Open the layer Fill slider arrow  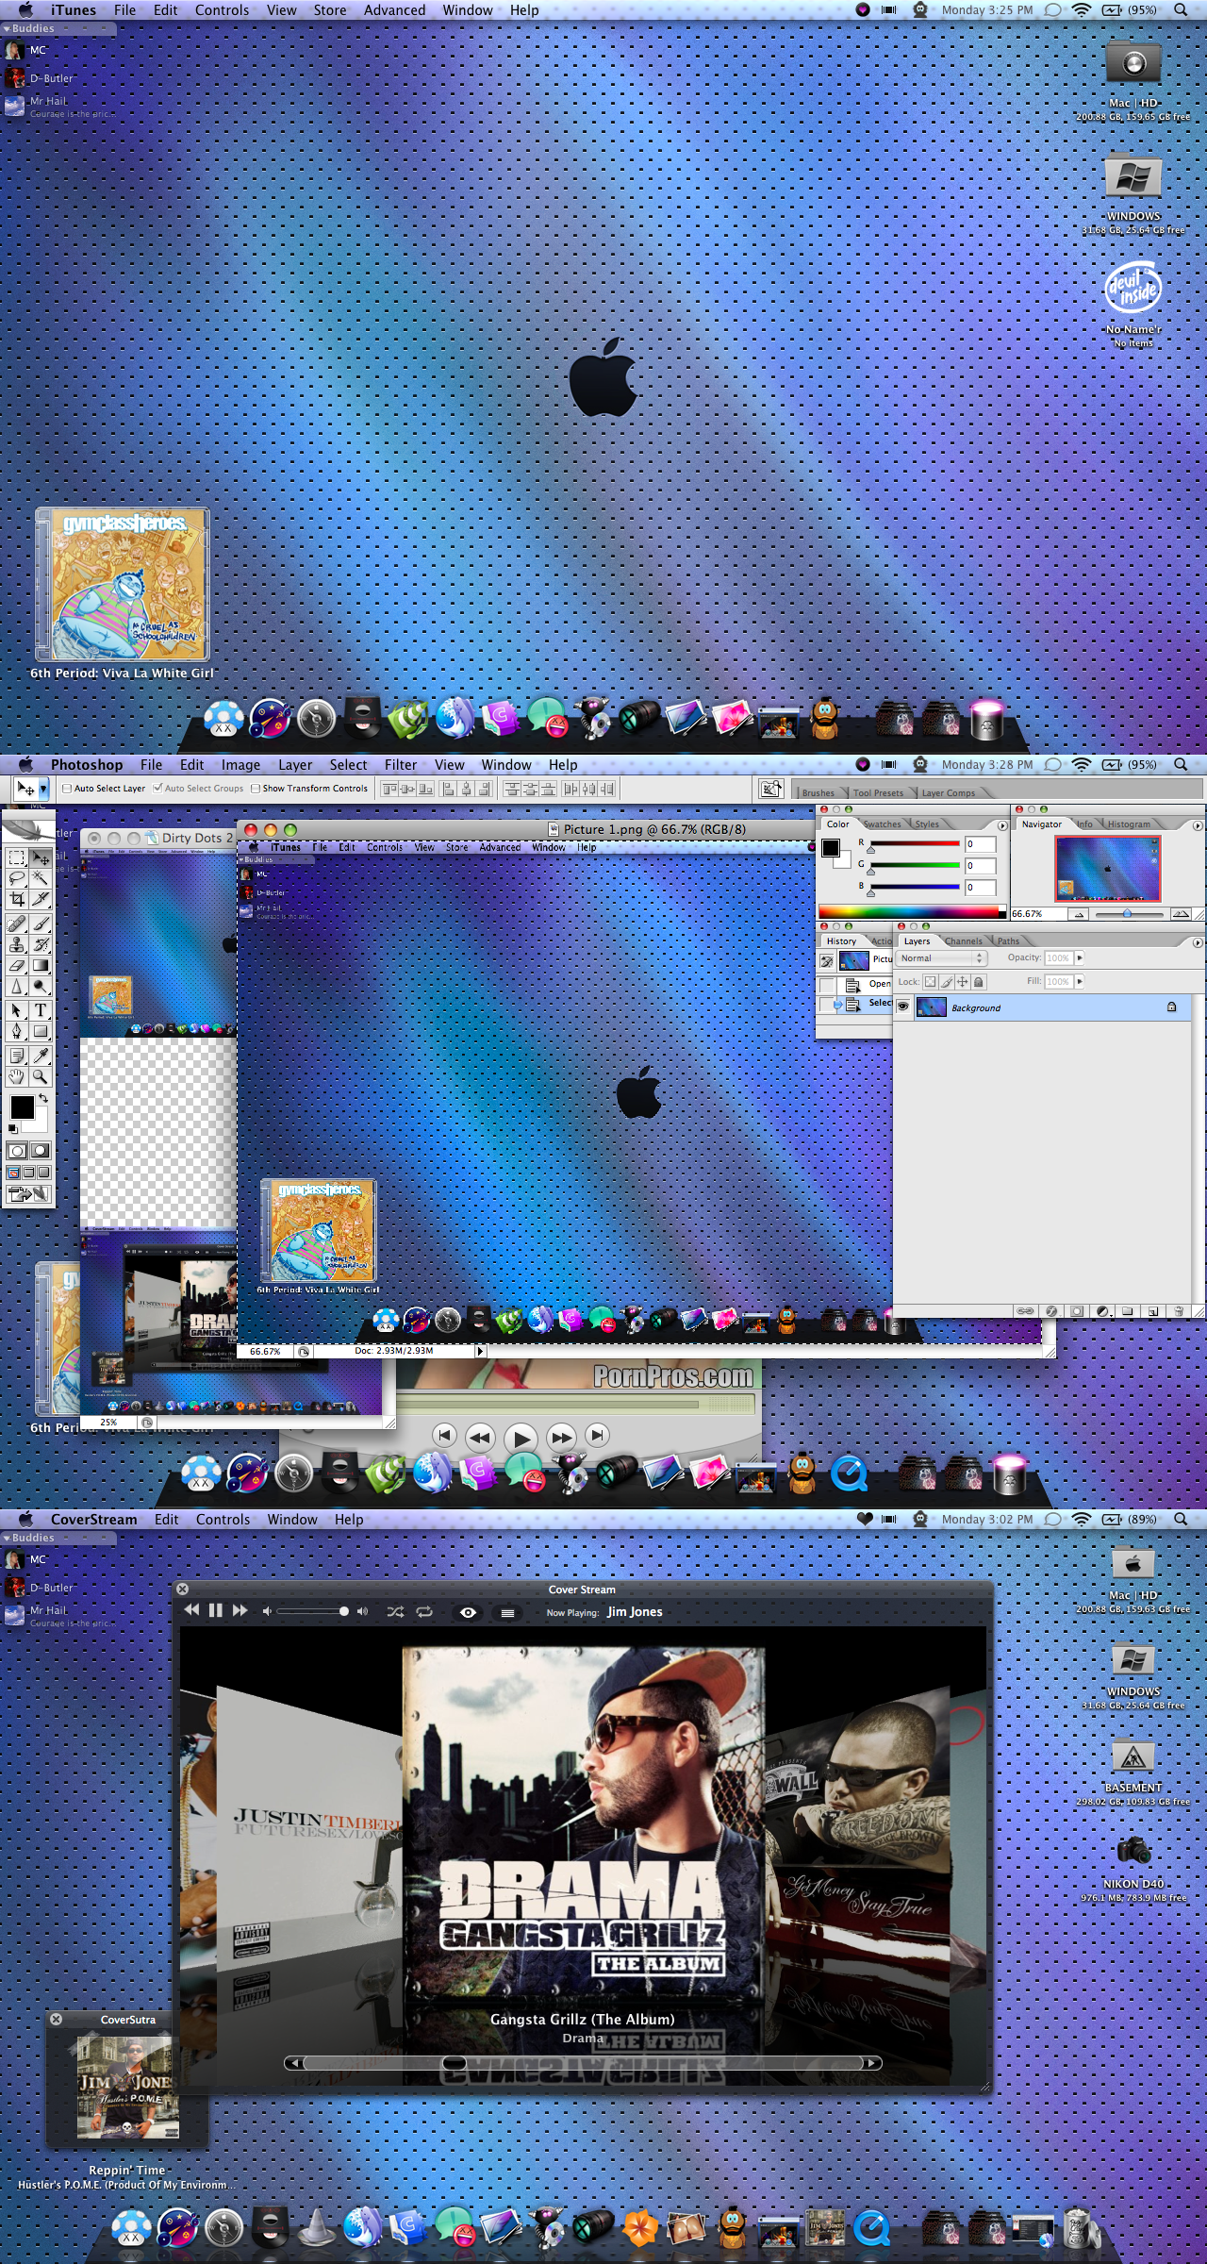click(x=1080, y=982)
